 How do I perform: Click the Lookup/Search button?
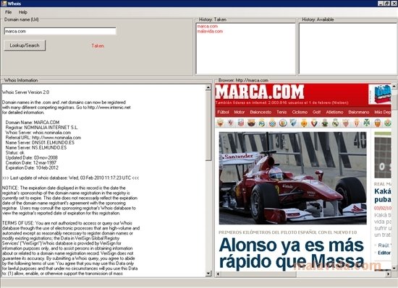click(25, 45)
